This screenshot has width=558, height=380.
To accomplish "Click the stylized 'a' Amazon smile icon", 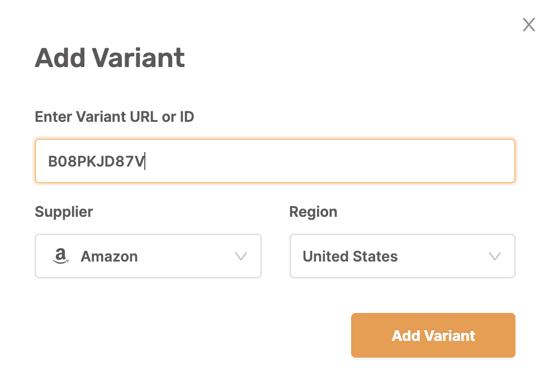I will 62,256.
